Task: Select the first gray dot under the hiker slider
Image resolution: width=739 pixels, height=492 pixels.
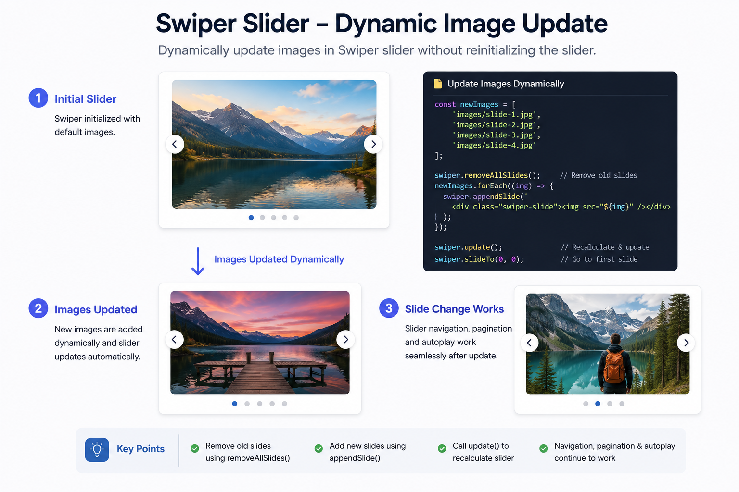Action: click(x=586, y=404)
